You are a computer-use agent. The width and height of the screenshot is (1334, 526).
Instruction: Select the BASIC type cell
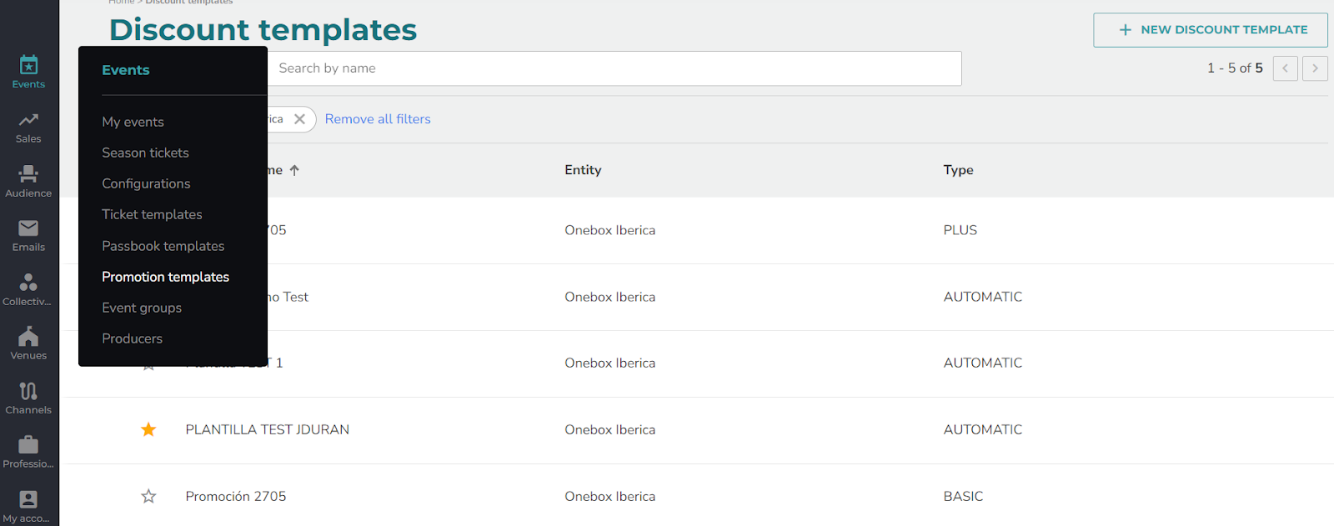(964, 496)
